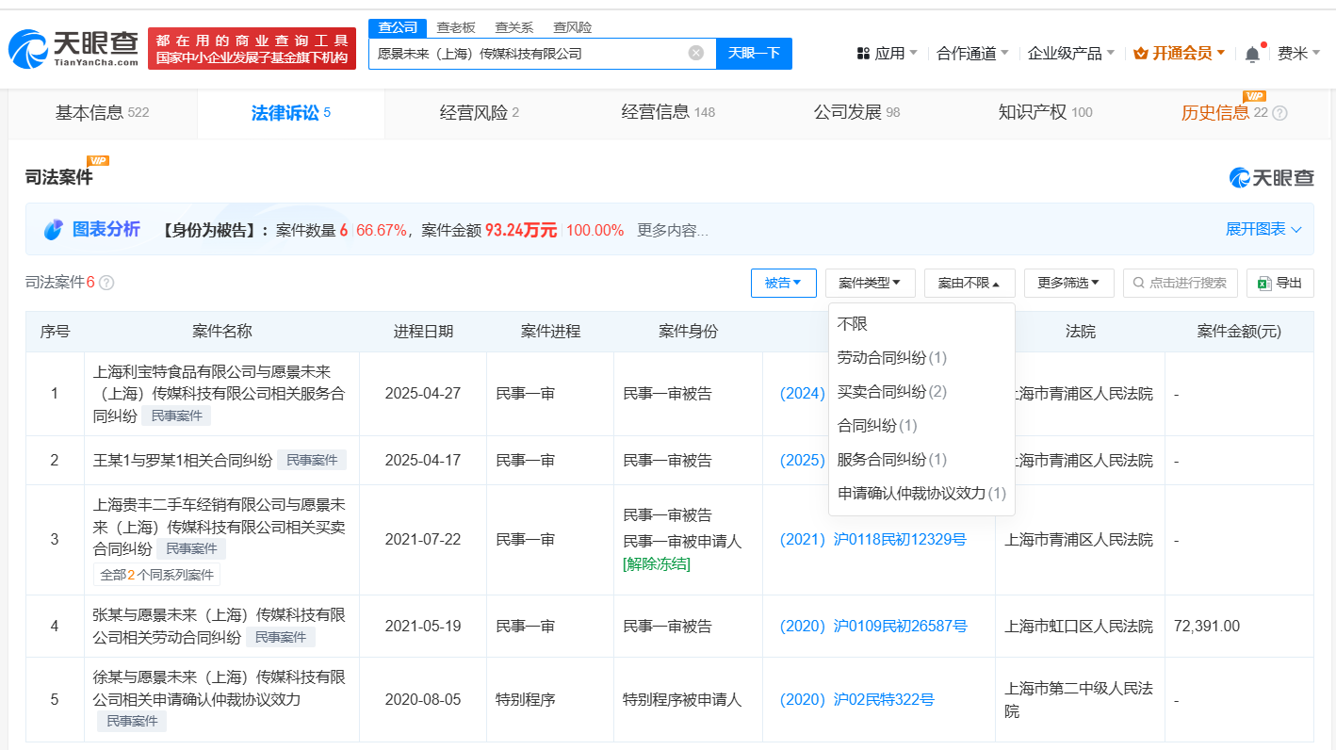This screenshot has width=1336, height=750.
Task: Click the 开通会员 membership button
Action: click(1179, 54)
